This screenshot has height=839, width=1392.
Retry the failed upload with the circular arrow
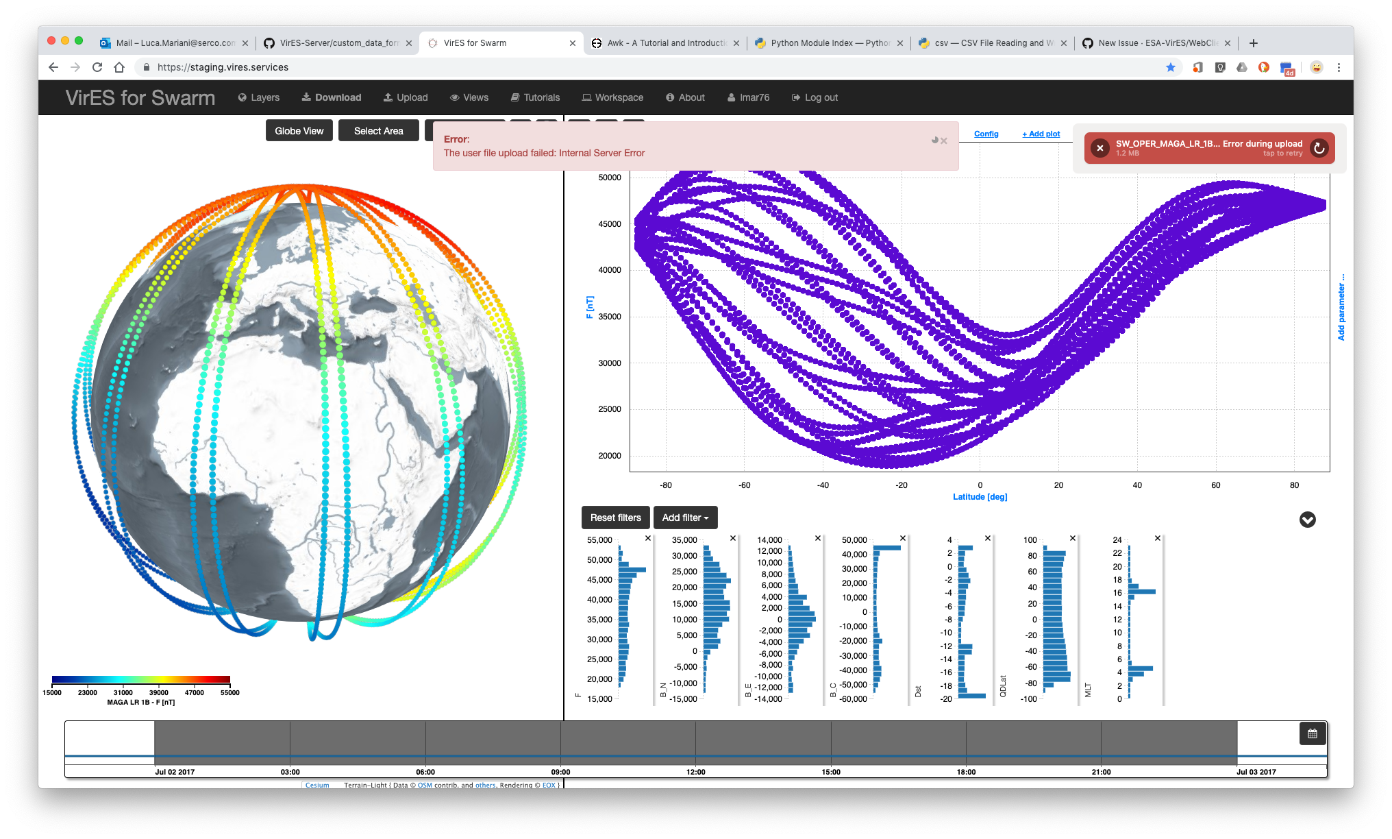coord(1319,148)
